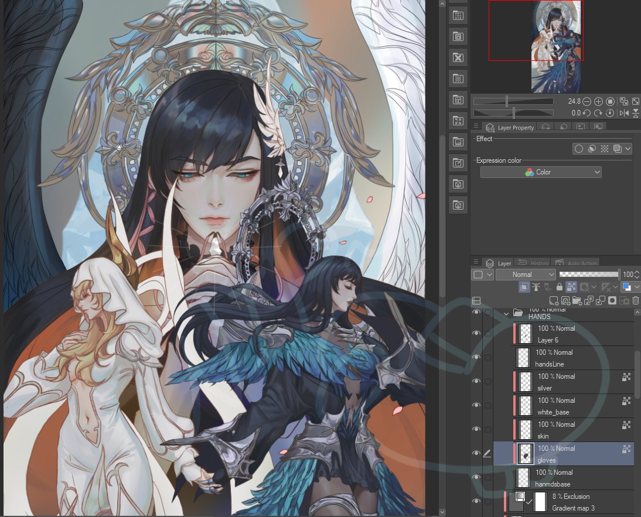641x517 pixels.
Task: Create layer mask icon
Action: click(x=612, y=301)
